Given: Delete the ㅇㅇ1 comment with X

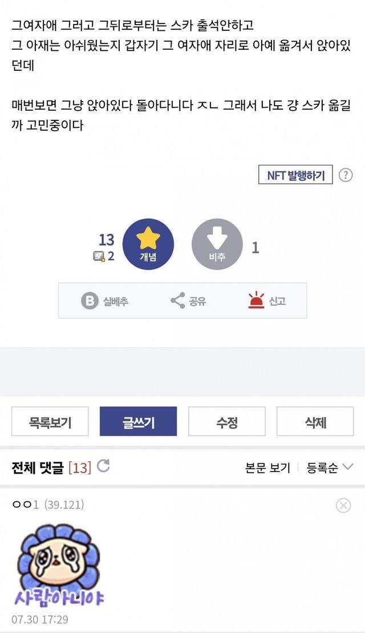Looking at the screenshot, I should 343,505.
